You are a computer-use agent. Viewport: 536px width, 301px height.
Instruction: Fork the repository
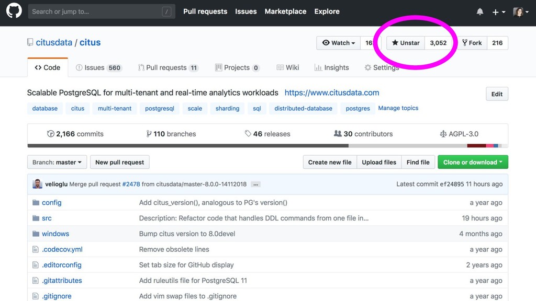coord(472,43)
